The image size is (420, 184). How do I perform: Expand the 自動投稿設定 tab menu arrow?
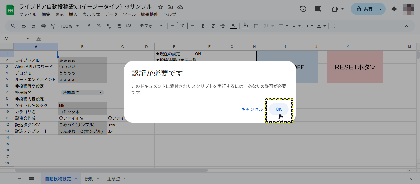76,179
